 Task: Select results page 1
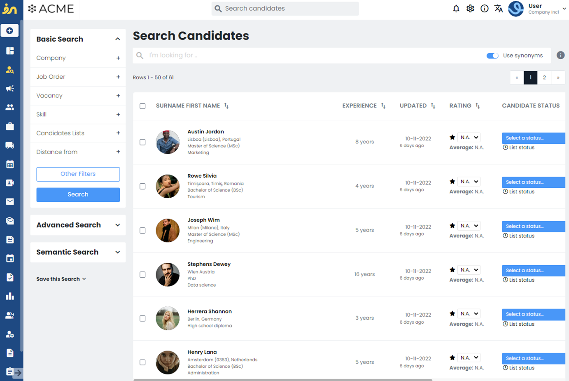tap(530, 77)
